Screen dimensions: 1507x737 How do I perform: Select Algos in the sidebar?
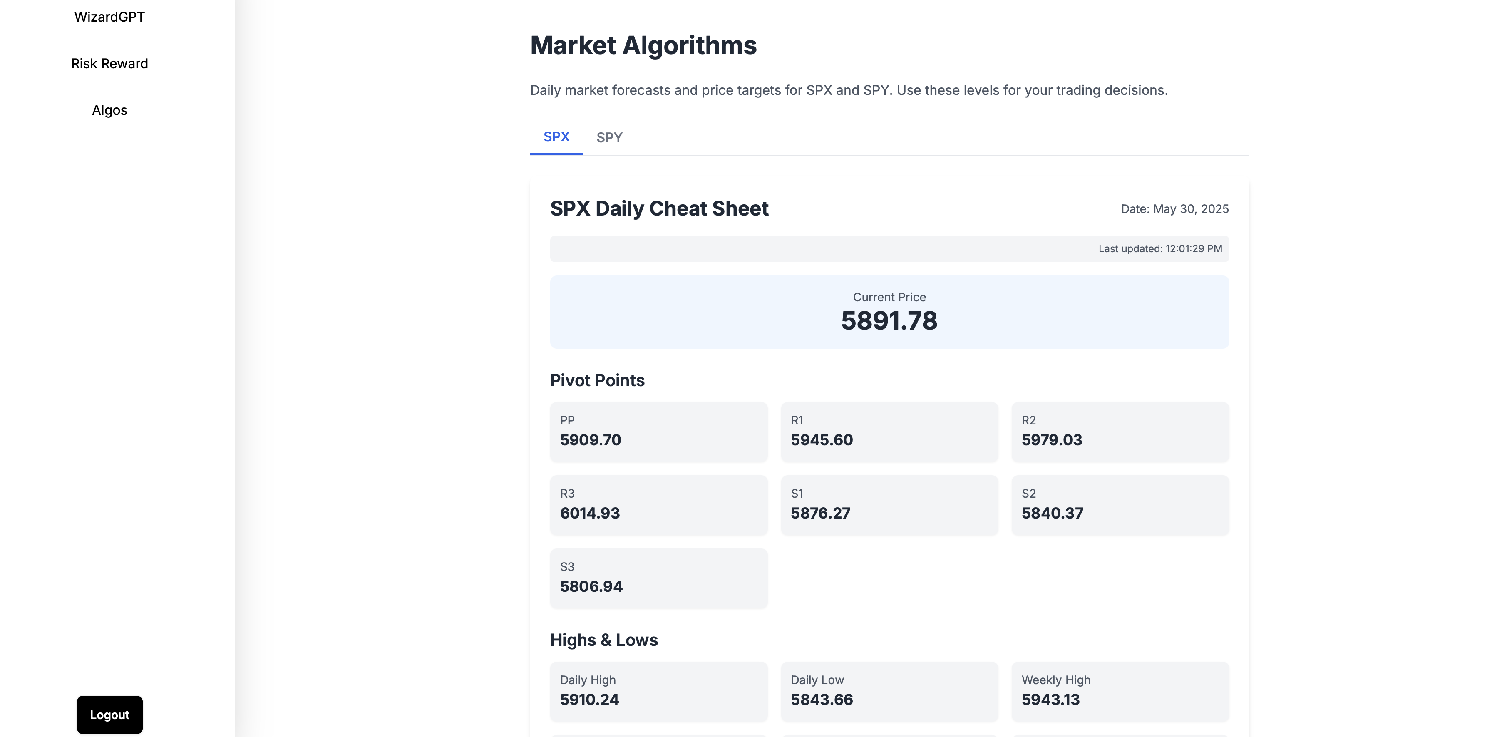point(109,111)
